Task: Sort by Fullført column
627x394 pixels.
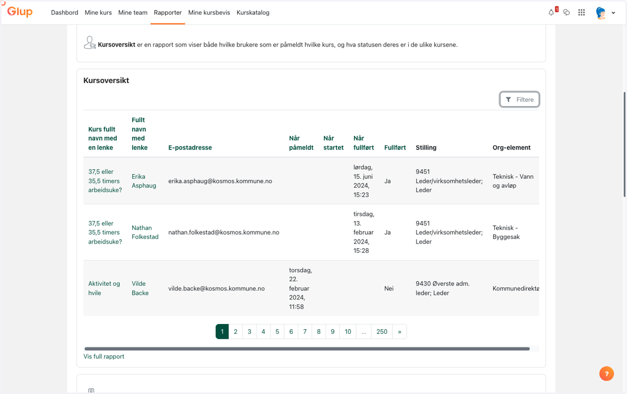Action: pyautogui.click(x=395, y=148)
